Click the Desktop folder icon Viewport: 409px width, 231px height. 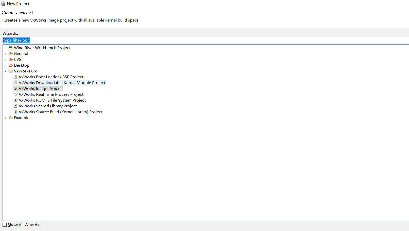tap(11, 65)
